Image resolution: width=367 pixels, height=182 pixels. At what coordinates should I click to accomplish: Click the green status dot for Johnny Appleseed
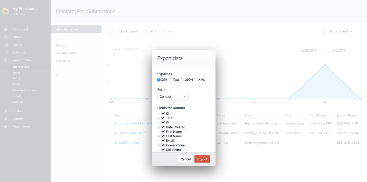(x=116, y=133)
